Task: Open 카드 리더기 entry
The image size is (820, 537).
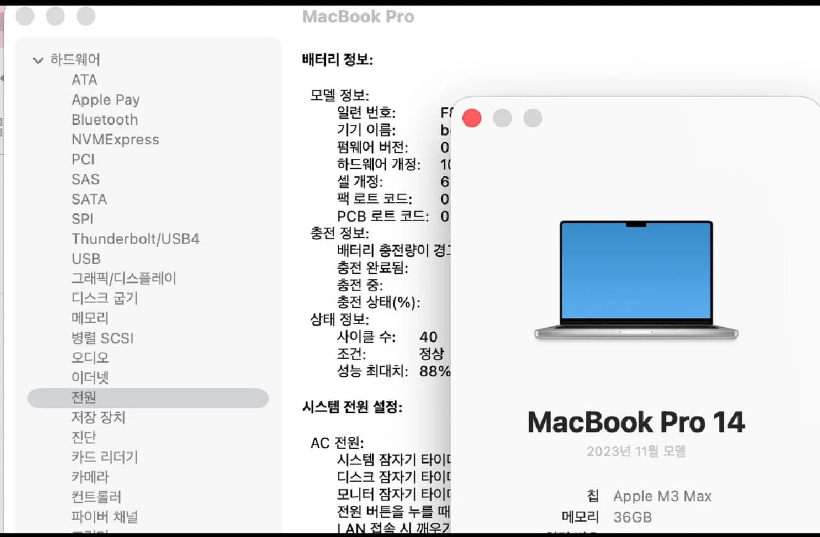Action: [x=105, y=458]
